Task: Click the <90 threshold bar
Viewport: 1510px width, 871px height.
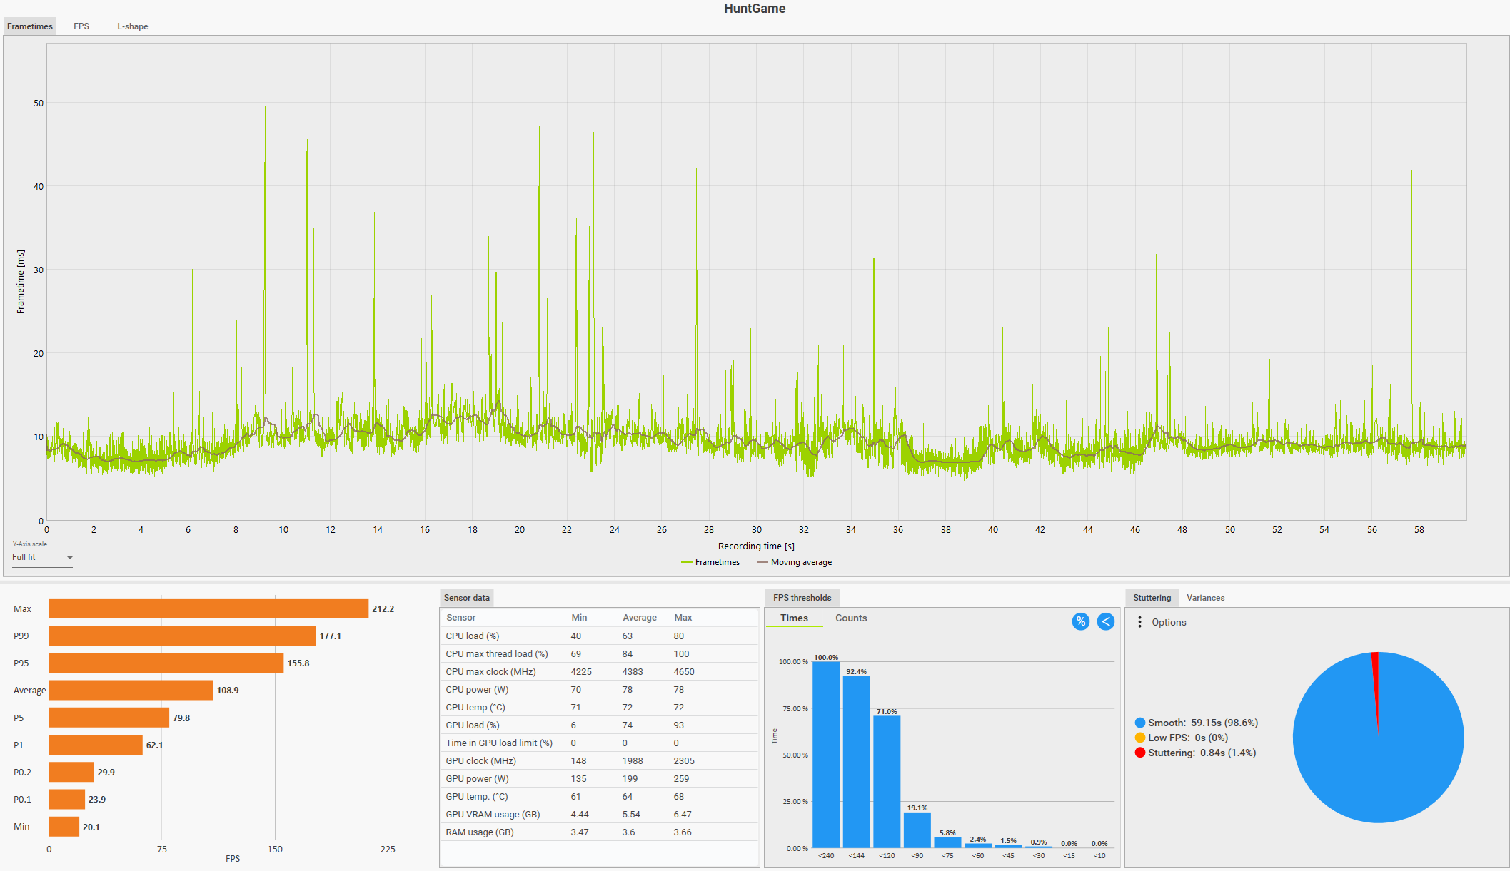Action: (x=917, y=830)
